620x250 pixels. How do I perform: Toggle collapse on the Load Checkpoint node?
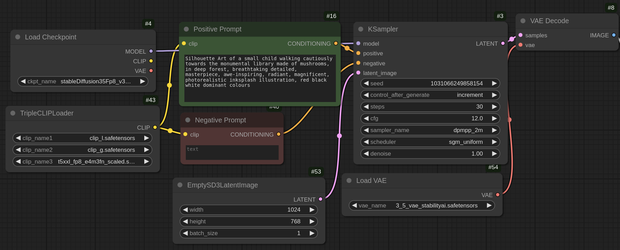18,37
